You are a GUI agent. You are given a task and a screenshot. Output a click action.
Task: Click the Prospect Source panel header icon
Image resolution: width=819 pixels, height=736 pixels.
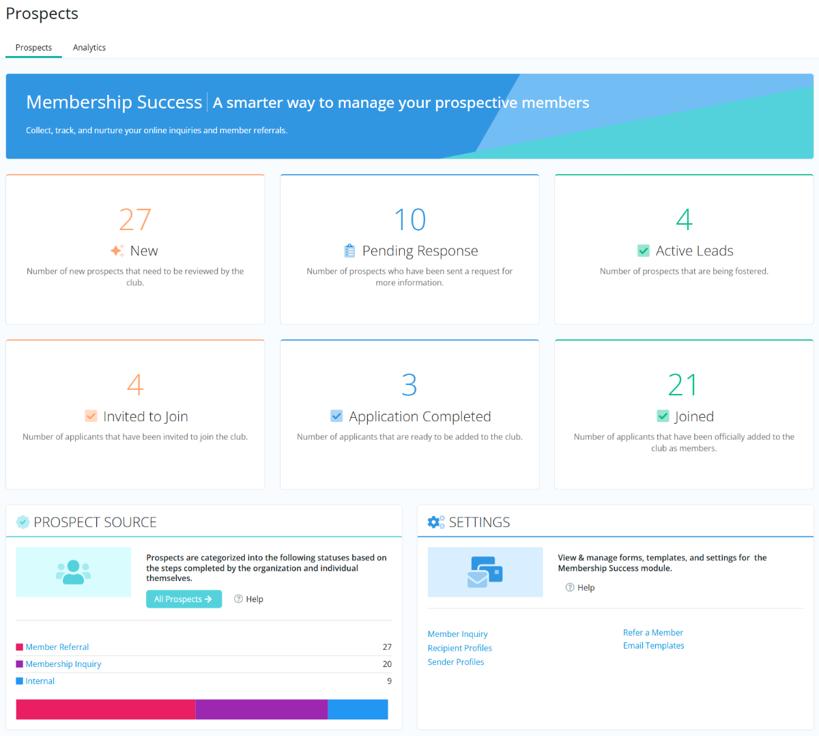point(21,521)
